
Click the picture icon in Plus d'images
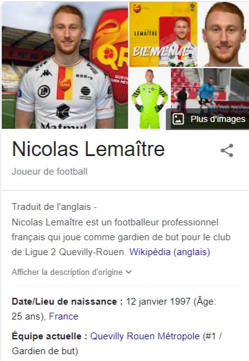pos(178,119)
